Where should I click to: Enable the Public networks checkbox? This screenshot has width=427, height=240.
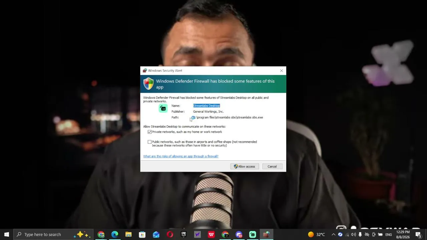(x=149, y=142)
